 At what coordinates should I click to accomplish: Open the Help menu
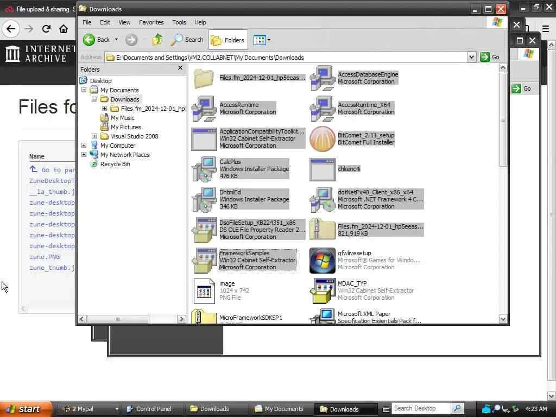200,22
